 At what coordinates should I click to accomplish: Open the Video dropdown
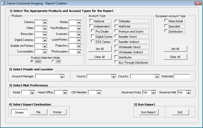tap(45, 28)
